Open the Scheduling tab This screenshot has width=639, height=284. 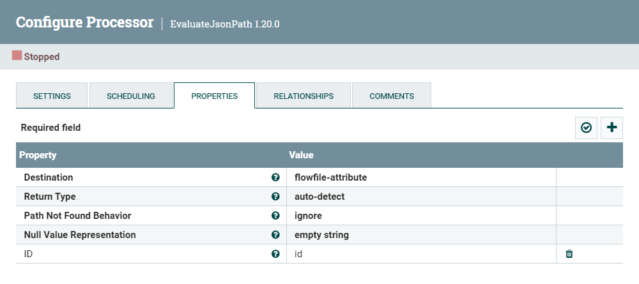click(131, 96)
